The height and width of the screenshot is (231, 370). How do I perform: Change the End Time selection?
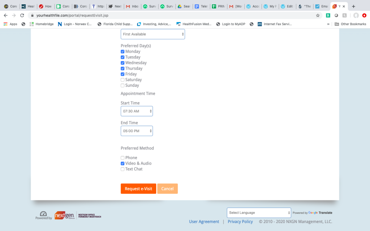point(137,131)
